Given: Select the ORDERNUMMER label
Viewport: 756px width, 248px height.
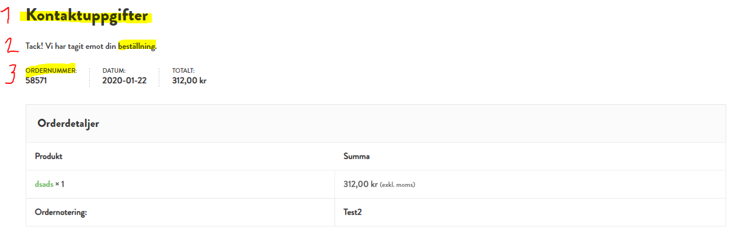Looking at the screenshot, I should coord(51,70).
